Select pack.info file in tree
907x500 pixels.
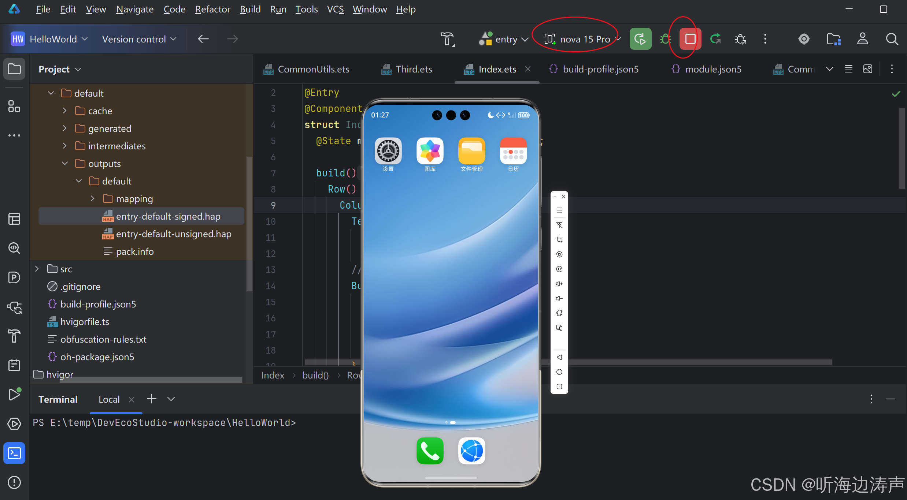pyautogui.click(x=135, y=251)
